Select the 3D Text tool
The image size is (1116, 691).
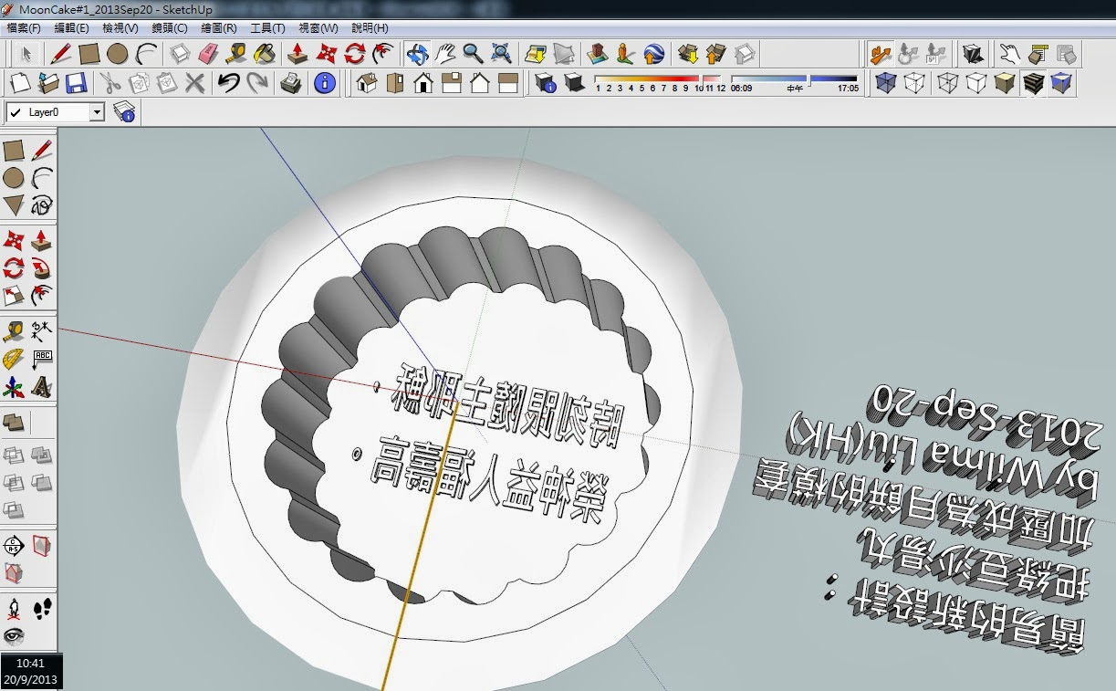pyautogui.click(x=41, y=386)
